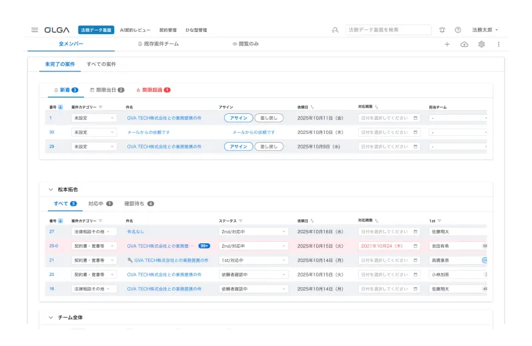
Task: Open the hamburger menu icon
Action: click(x=35, y=30)
